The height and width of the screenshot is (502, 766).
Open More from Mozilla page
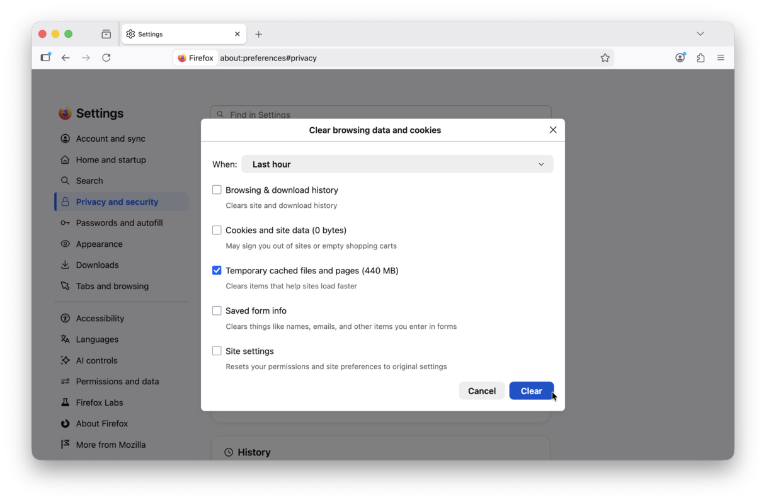tap(122, 445)
